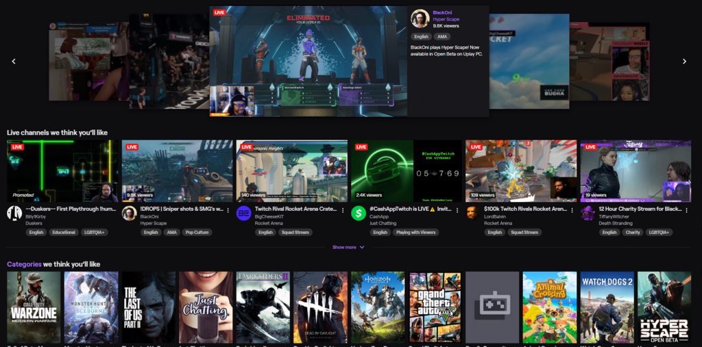Open Hyper Scape Open Beta category
This screenshot has height=347, width=702.
664,307
